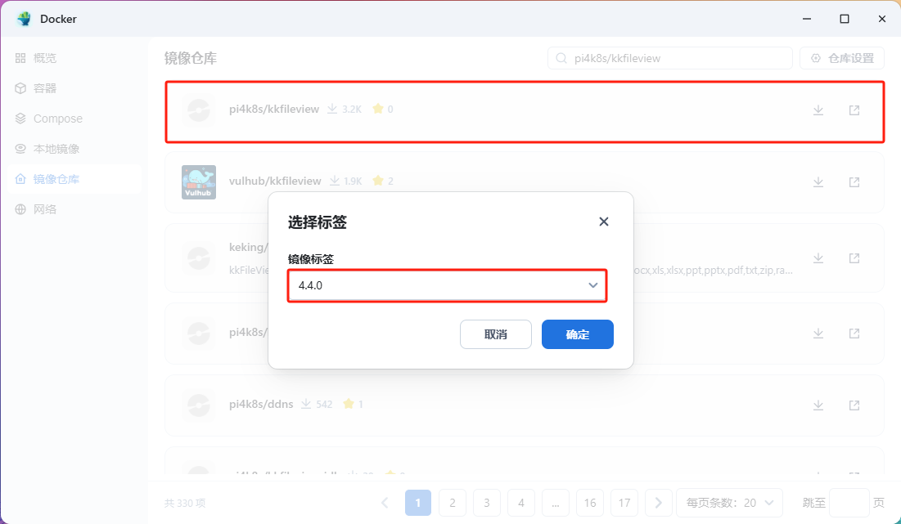The width and height of the screenshot is (901, 524).
Task: Download the pi4k8s/kkfileview image
Action: click(x=818, y=110)
